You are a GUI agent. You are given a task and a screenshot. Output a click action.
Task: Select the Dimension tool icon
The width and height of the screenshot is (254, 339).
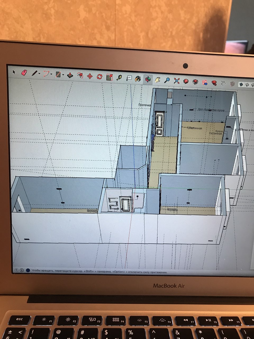[x=224, y=83]
